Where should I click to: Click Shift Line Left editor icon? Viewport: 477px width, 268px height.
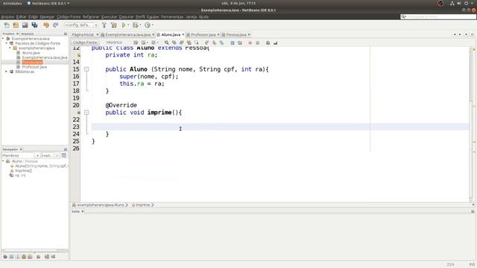pyautogui.click(x=233, y=43)
